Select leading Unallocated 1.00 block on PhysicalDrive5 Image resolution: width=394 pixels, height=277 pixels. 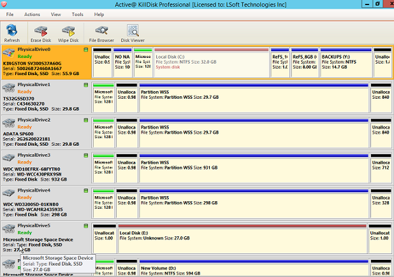105,238
